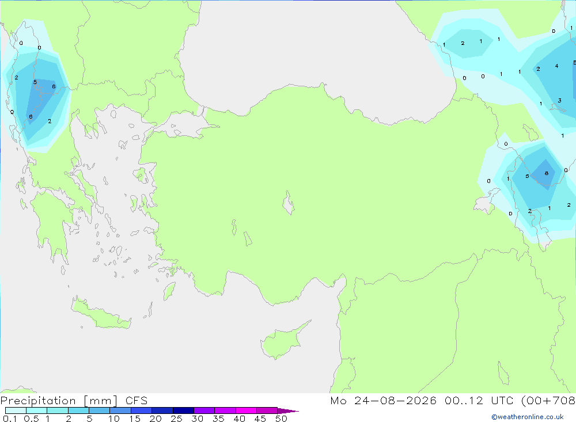Click the '25' legend scale label
The image size is (576, 422).
[x=176, y=419]
